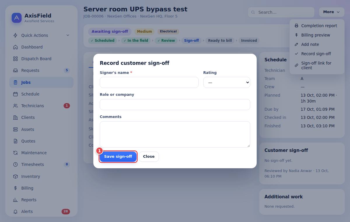This screenshot has width=350, height=222.
Task: Click the top Search box
Action: [x=281, y=12]
